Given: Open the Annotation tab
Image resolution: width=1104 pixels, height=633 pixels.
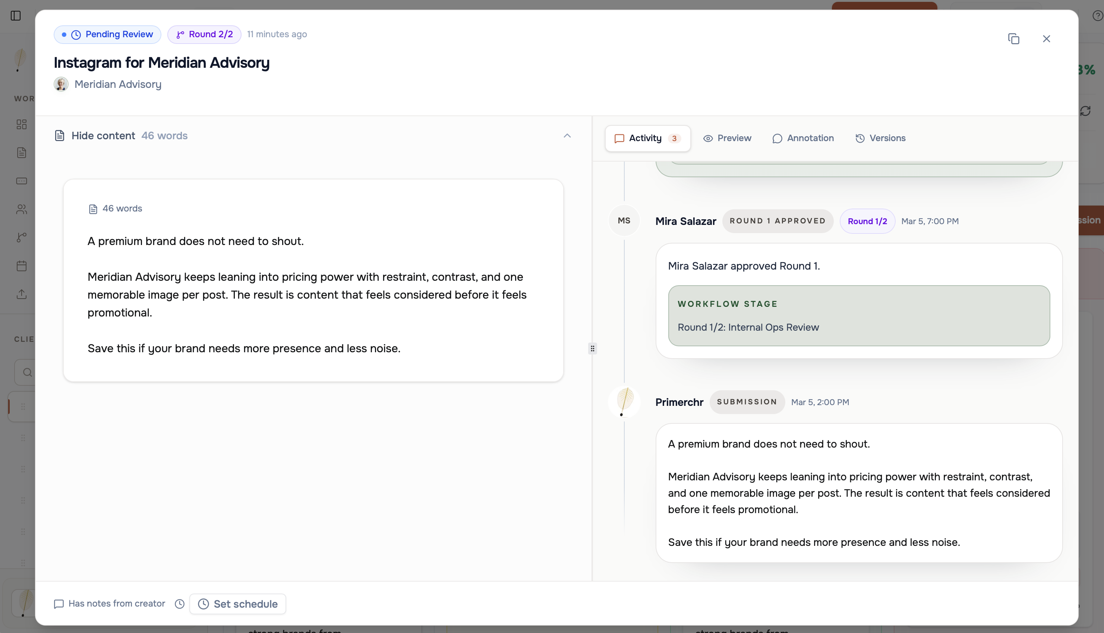Looking at the screenshot, I should tap(803, 138).
